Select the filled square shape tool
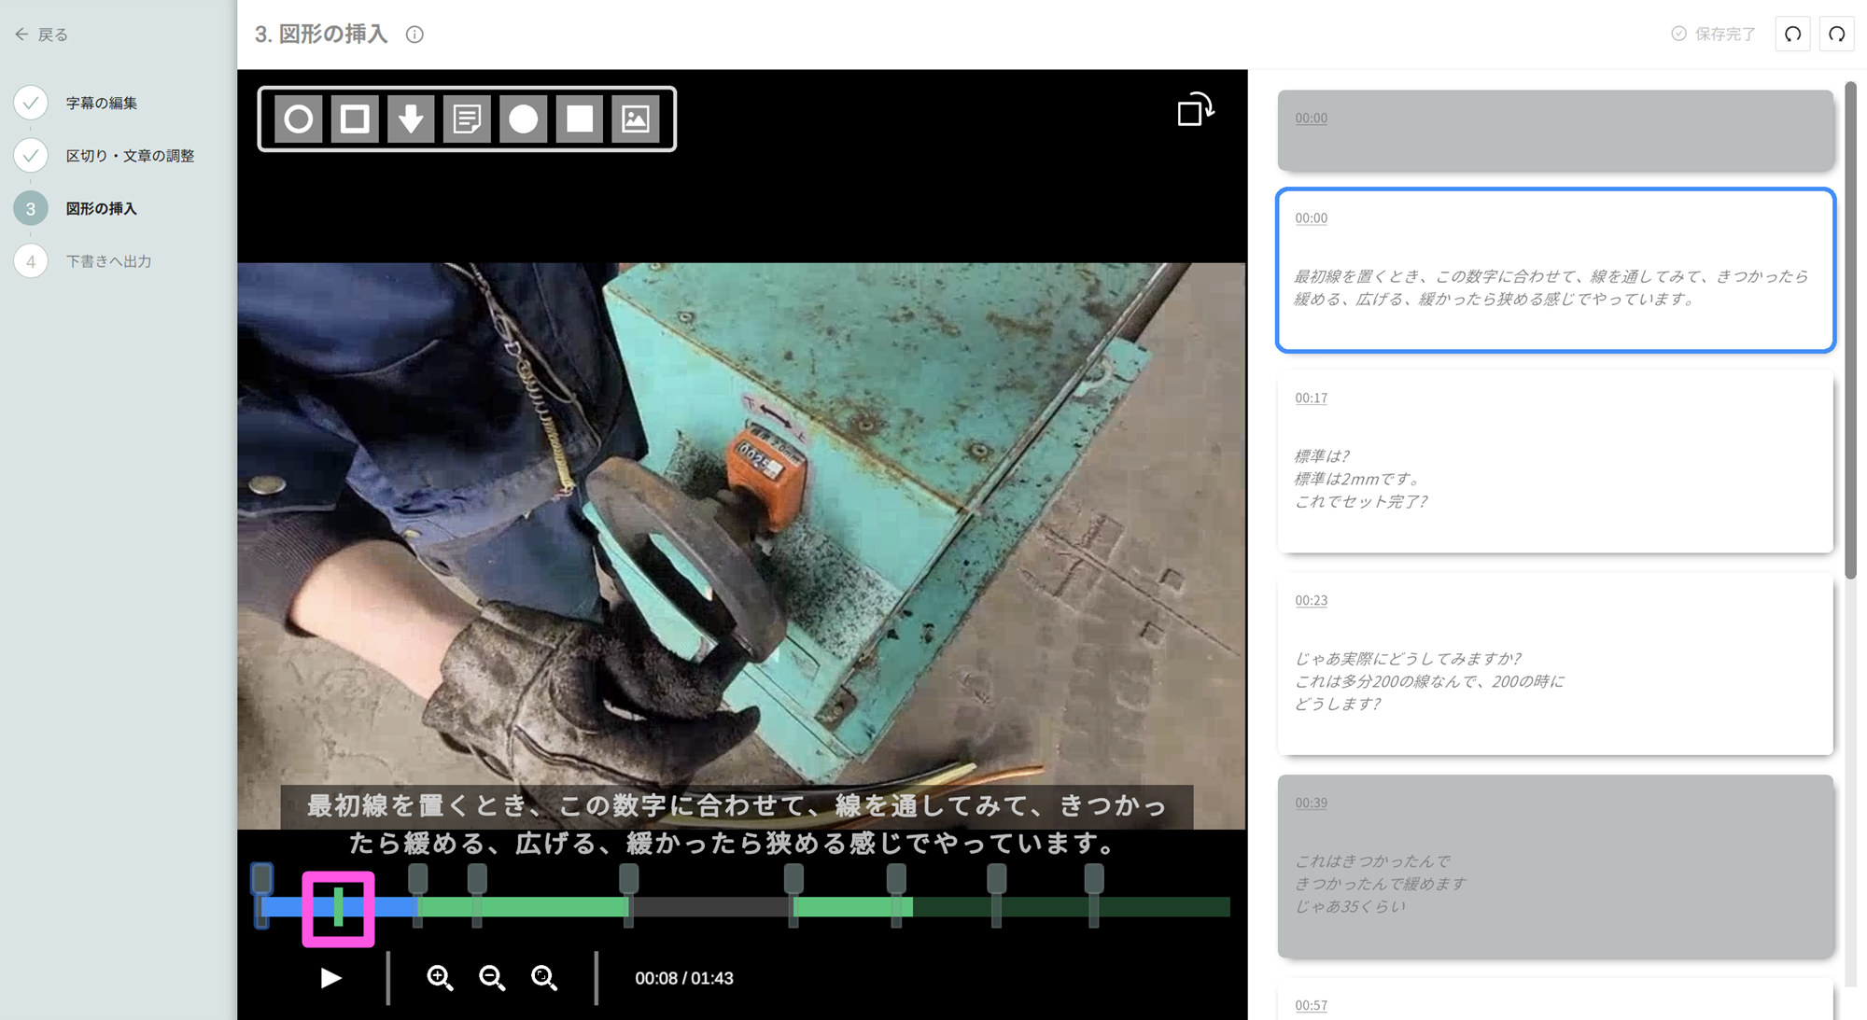The height and width of the screenshot is (1020, 1867). tap(580, 119)
